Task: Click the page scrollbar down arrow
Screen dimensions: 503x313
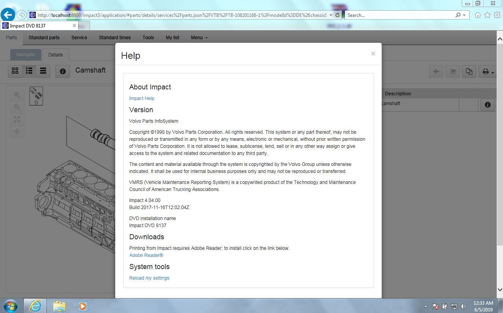Action: coord(500,290)
